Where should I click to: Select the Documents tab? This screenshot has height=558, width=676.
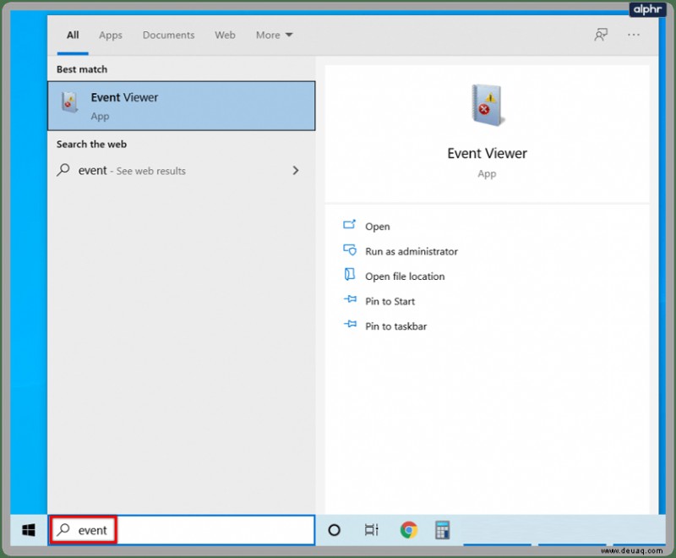(168, 35)
